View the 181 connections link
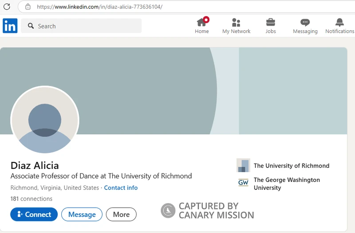The image size is (355, 233). [32, 199]
